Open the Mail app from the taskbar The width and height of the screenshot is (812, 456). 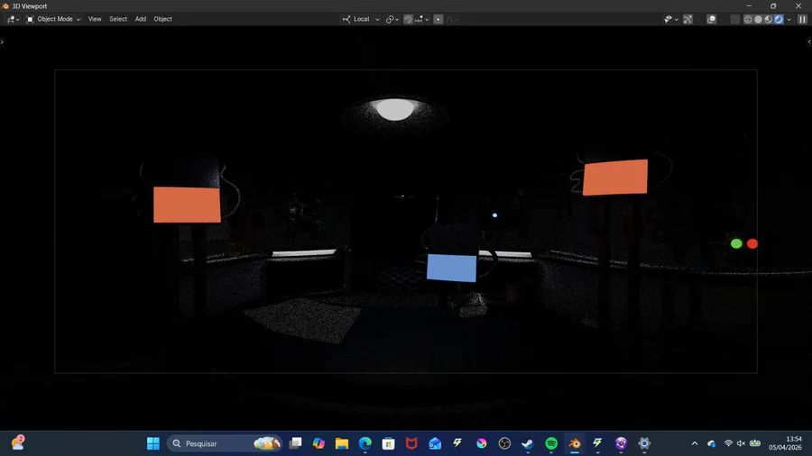pos(435,443)
